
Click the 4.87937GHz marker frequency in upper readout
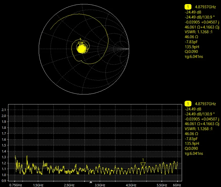click(x=205, y=7)
